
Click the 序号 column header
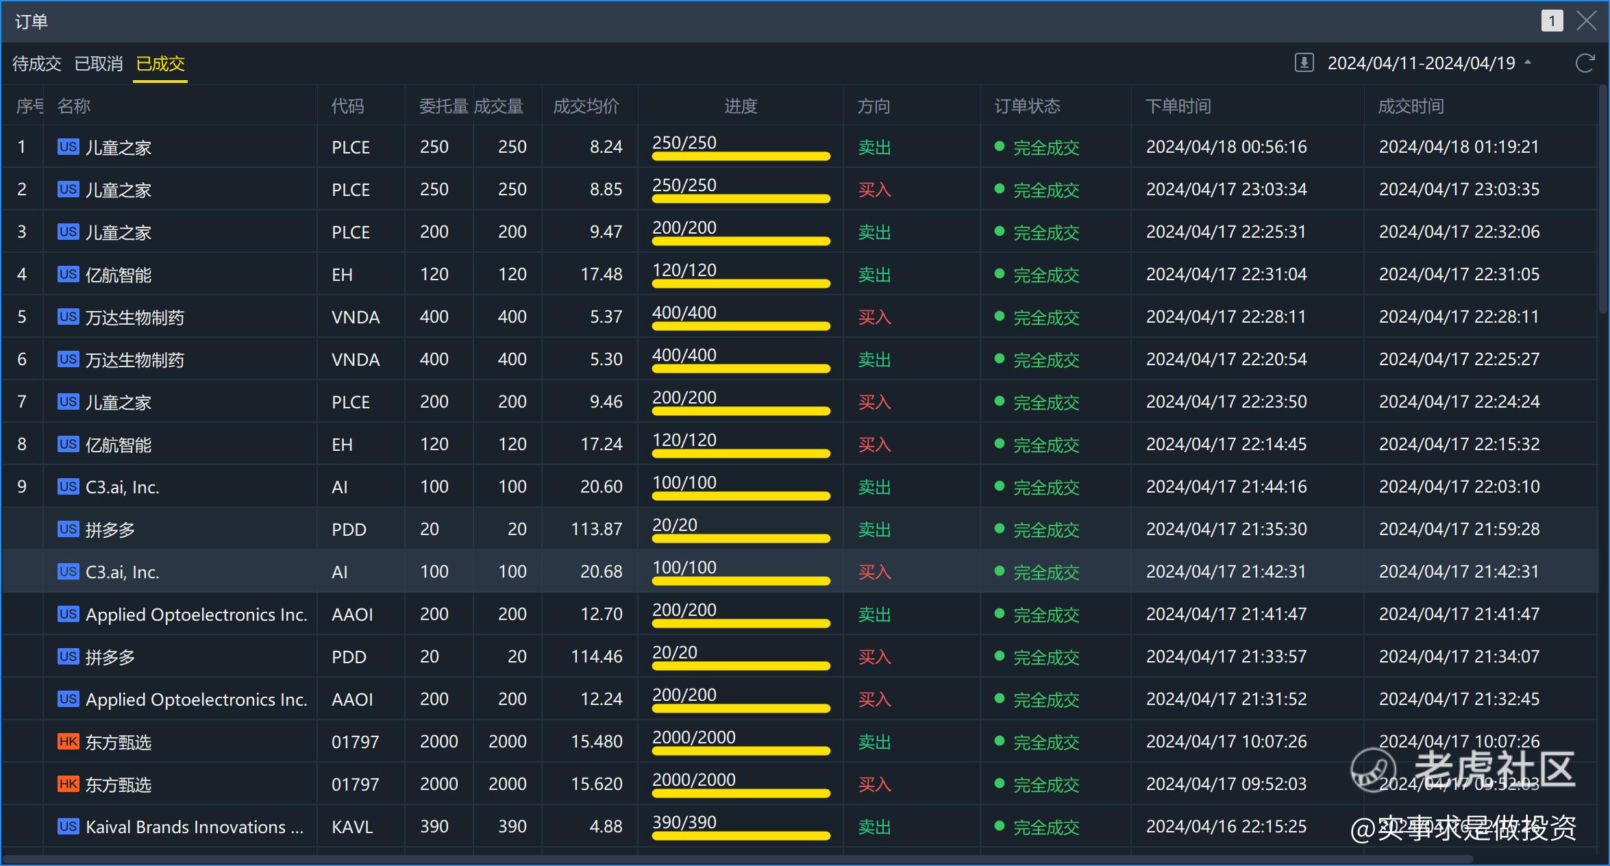tap(29, 106)
